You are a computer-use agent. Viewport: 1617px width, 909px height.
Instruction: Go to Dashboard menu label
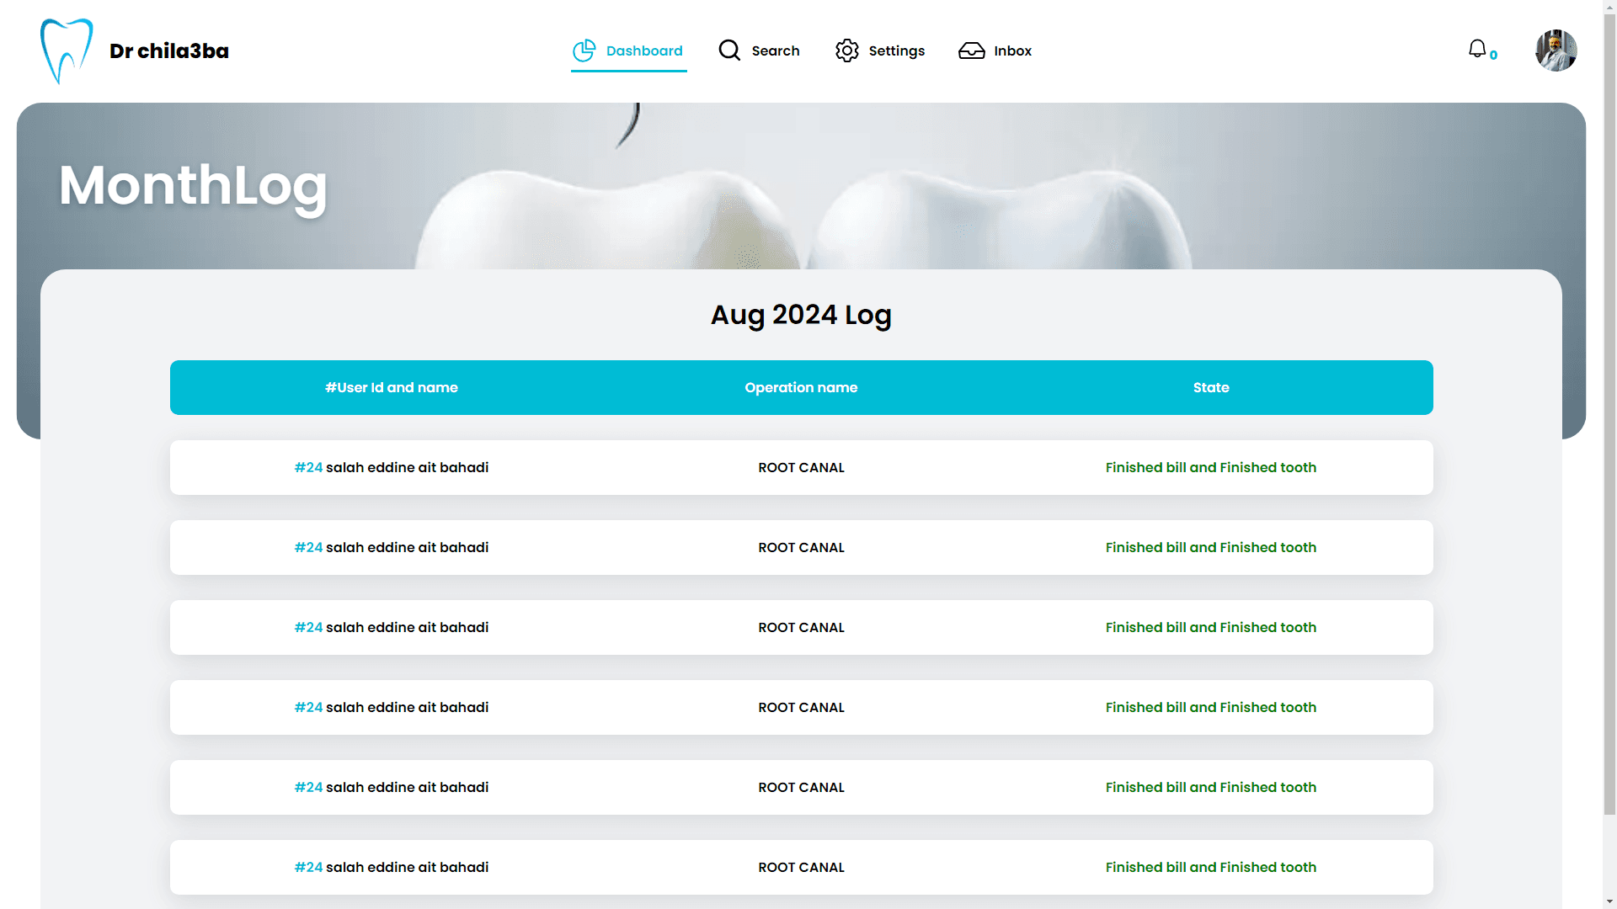[x=644, y=50]
